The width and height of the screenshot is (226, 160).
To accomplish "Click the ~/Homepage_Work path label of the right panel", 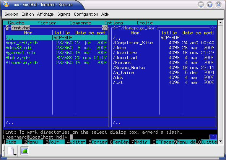I will point(138,28).
